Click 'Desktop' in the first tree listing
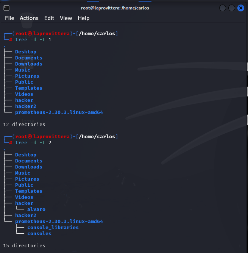This screenshot has width=248, height=253. pos(26,52)
